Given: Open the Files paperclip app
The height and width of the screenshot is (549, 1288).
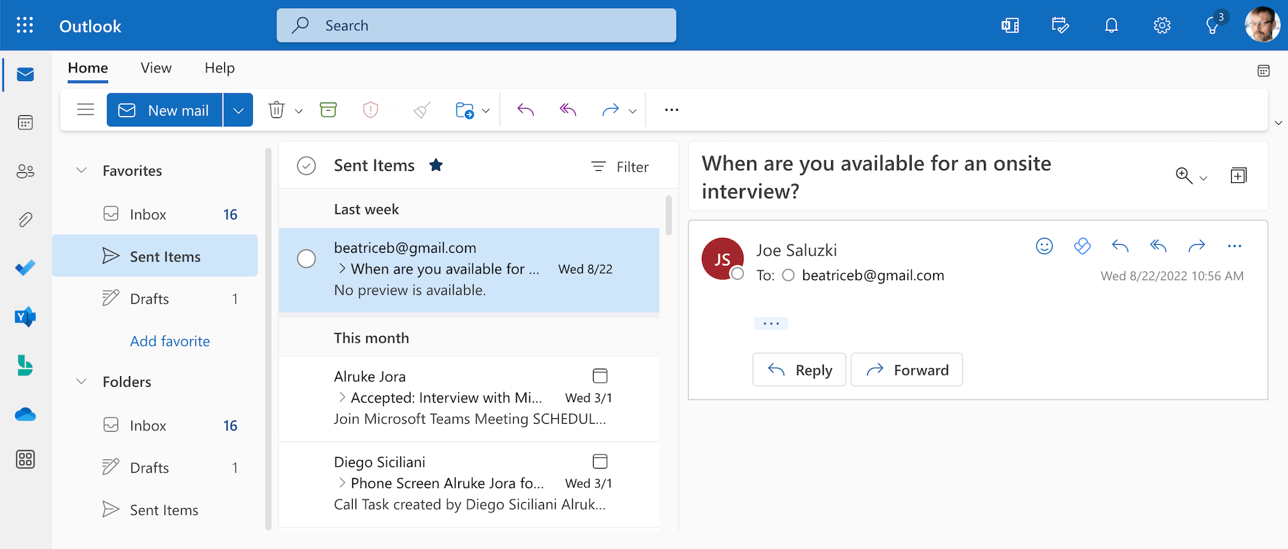Looking at the screenshot, I should click(x=25, y=220).
